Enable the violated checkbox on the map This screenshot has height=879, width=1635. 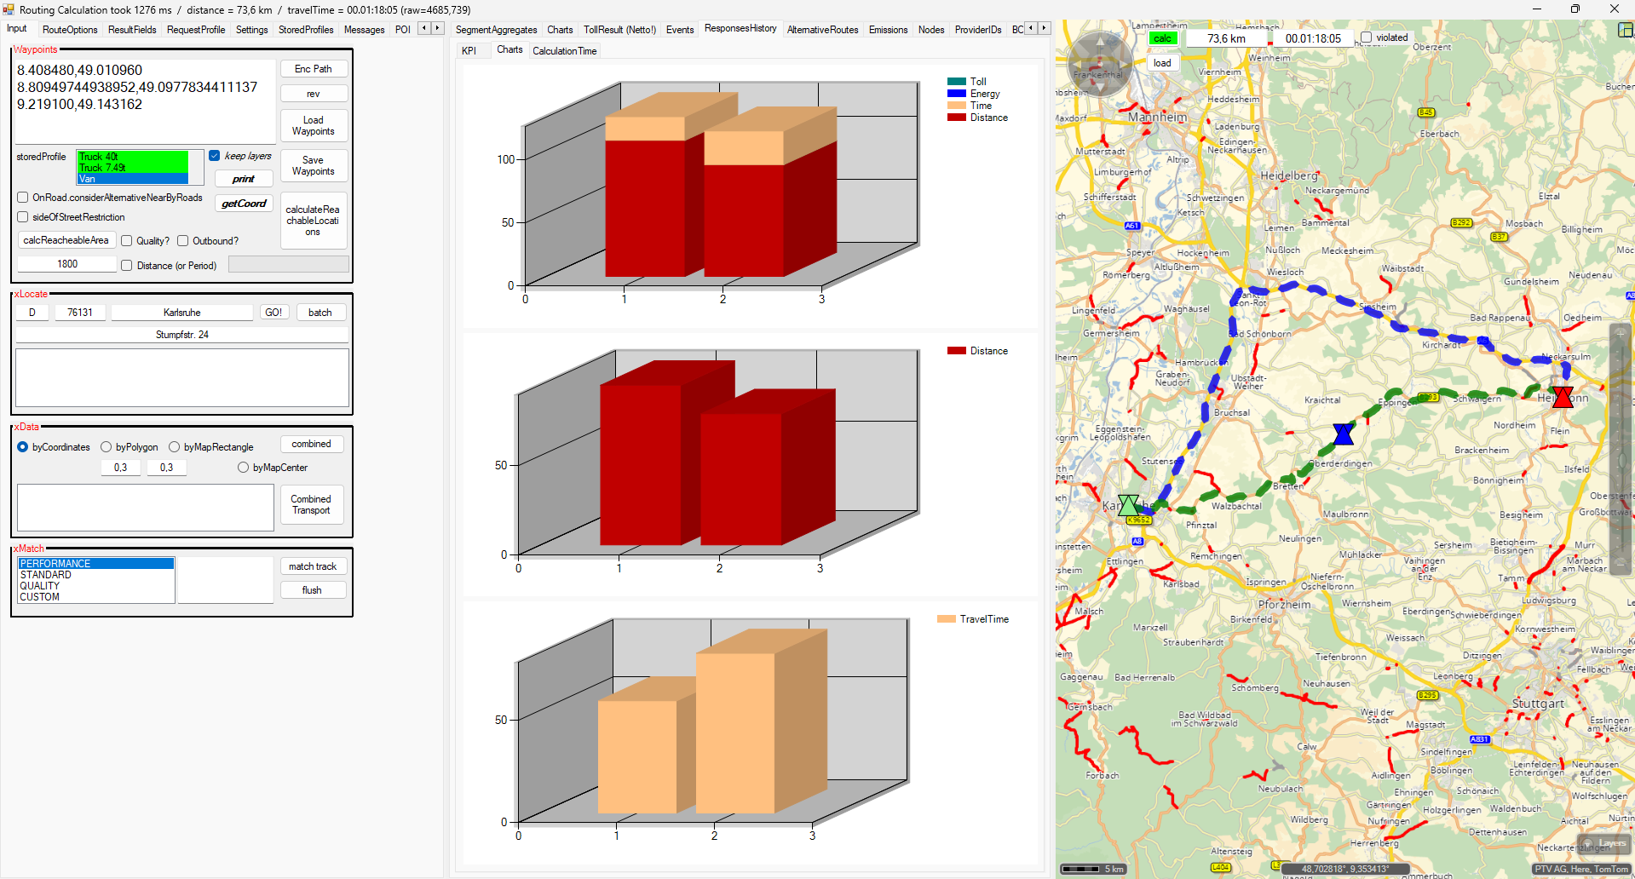click(x=1367, y=37)
